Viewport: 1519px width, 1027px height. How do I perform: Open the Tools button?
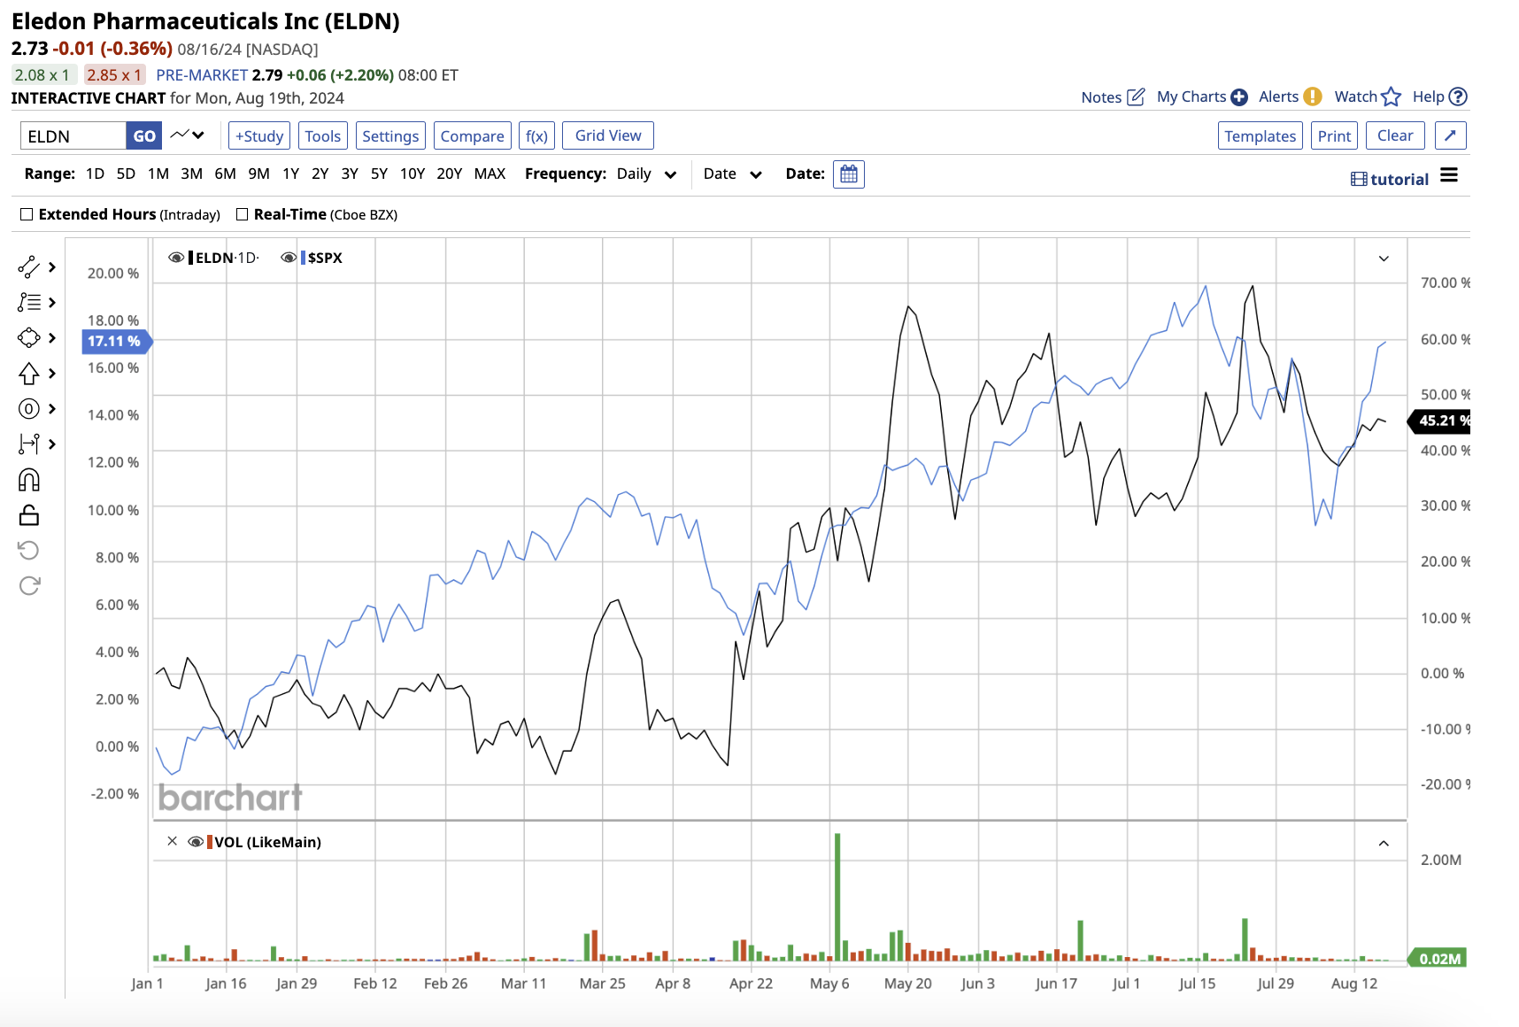click(x=323, y=135)
